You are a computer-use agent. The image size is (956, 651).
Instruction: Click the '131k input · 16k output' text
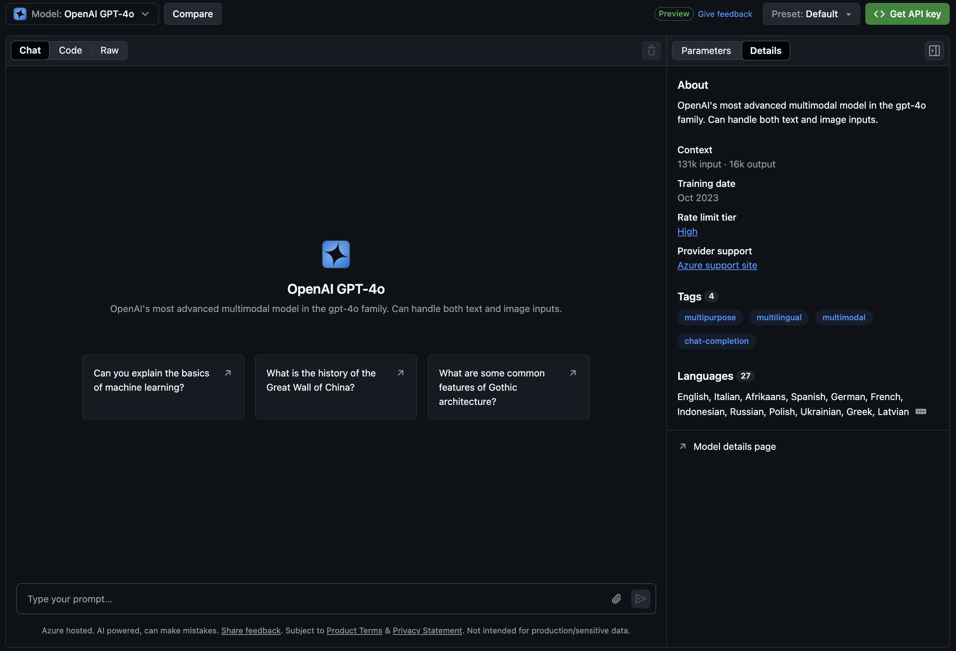coord(726,164)
